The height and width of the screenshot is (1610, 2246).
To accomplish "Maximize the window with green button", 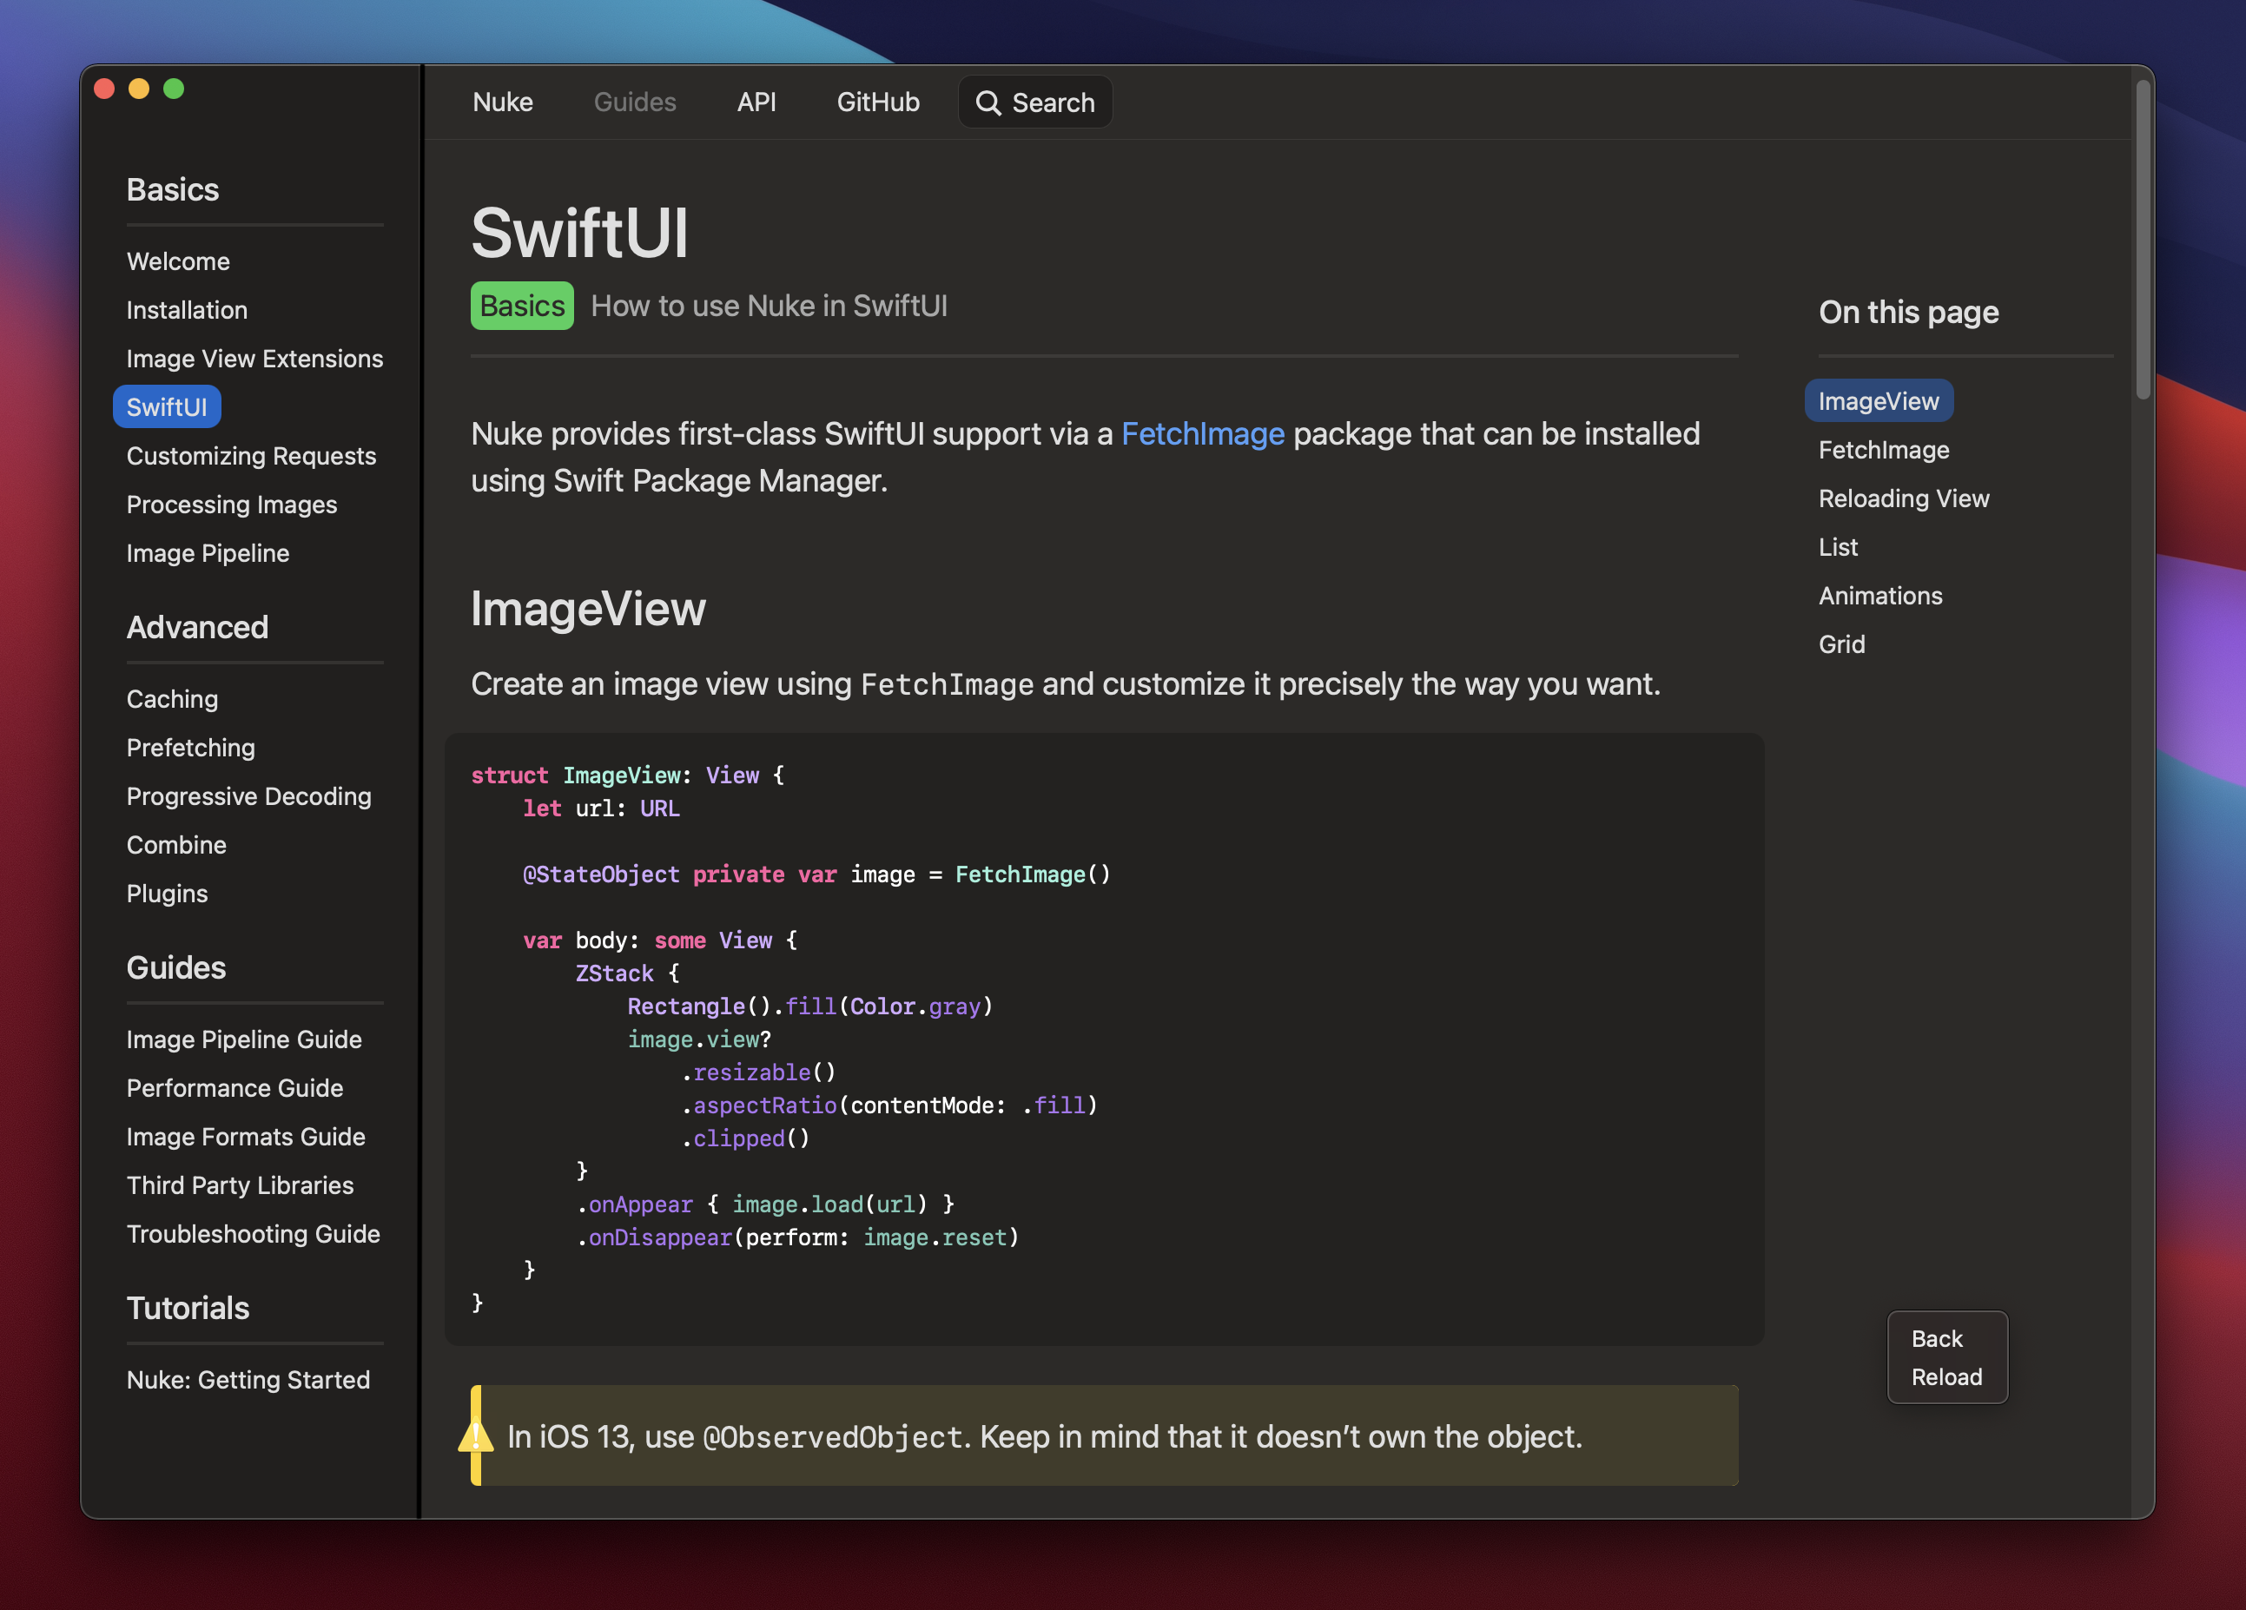I will [x=174, y=89].
